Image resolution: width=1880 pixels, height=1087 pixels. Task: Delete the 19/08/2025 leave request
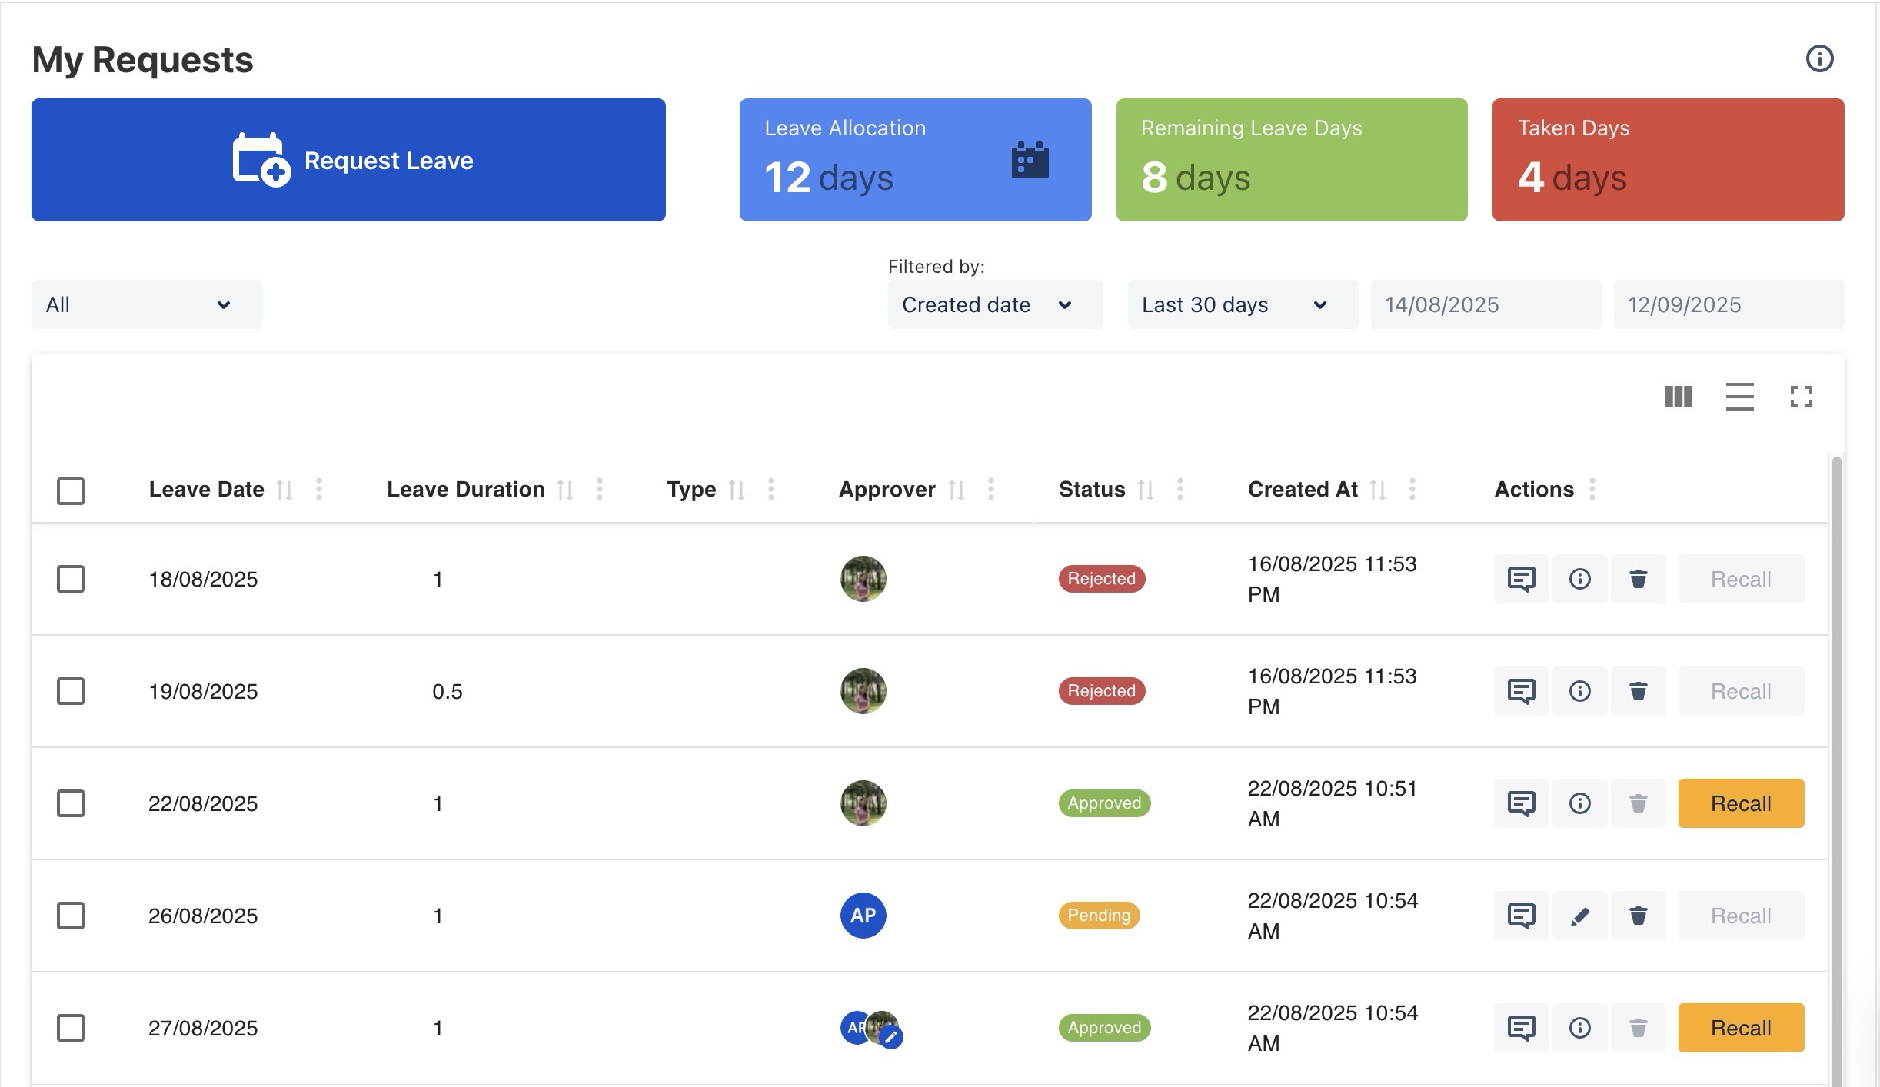pos(1638,691)
